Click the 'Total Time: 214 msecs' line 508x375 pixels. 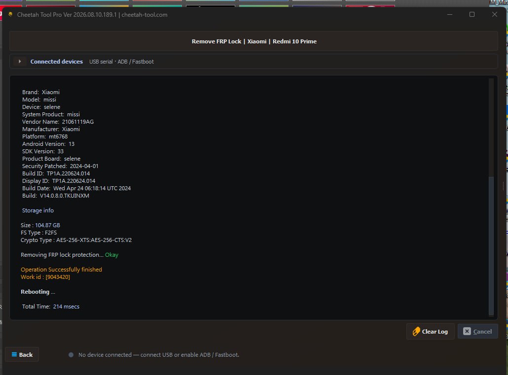[x=50, y=307]
